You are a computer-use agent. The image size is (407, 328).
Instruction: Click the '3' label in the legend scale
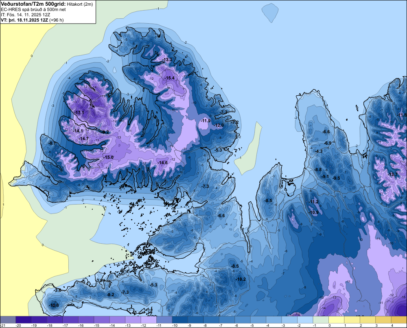click(376, 326)
